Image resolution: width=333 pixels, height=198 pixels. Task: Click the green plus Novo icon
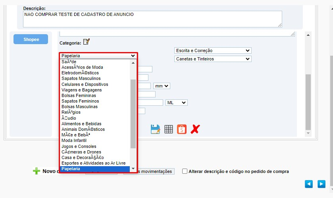pos(37,171)
